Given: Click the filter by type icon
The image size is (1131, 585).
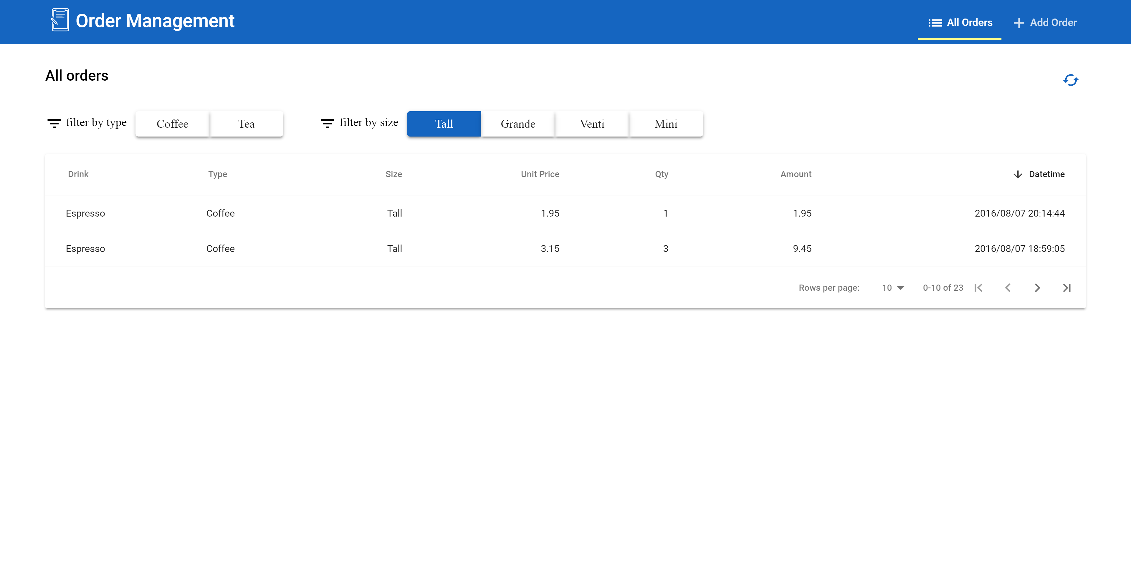Looking at the screenshot, I should pyautogui.click(x=54, y=123).
